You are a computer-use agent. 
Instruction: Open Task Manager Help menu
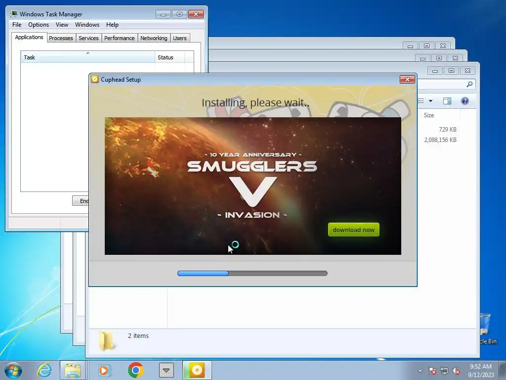[x=112, y=25]
